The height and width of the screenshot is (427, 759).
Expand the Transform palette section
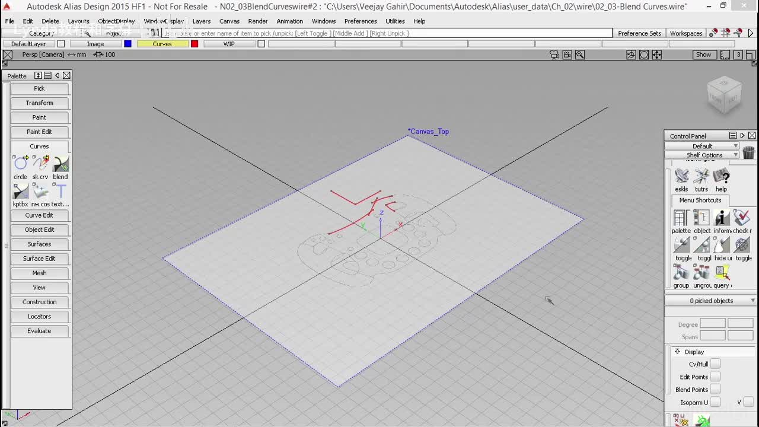click(39, 103)
